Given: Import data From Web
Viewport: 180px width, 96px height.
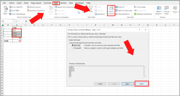Looking at the screenshot, I should (x=14, y=11).
